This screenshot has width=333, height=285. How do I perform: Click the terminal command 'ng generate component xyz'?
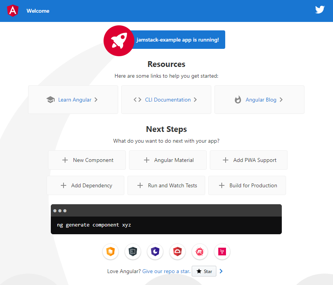point(94,225)
